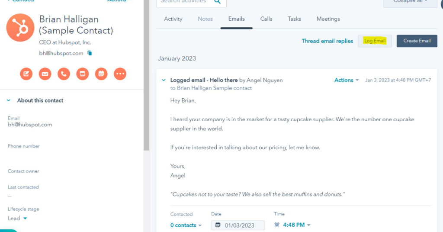
Task: Click the send email icon button
Action: click(45, 74)
